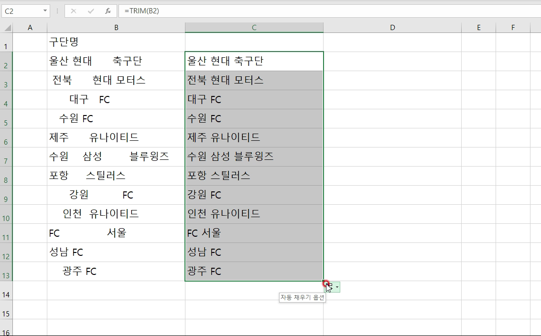Select row 4 header
Screen dimensions: 541x336
6,100
